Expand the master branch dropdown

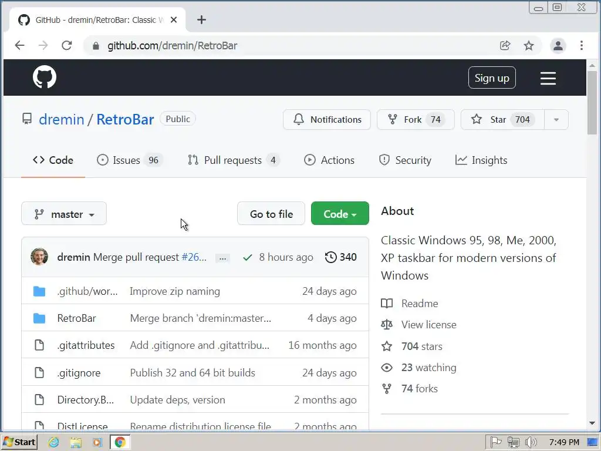(64, 214)
